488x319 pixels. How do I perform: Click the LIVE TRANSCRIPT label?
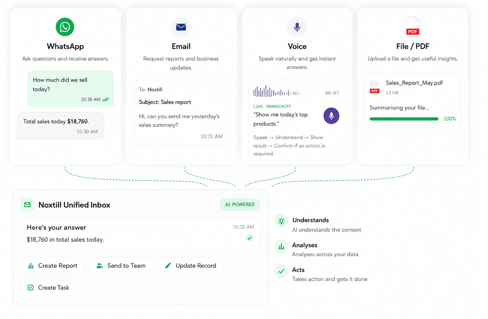[x=272, y=107]
